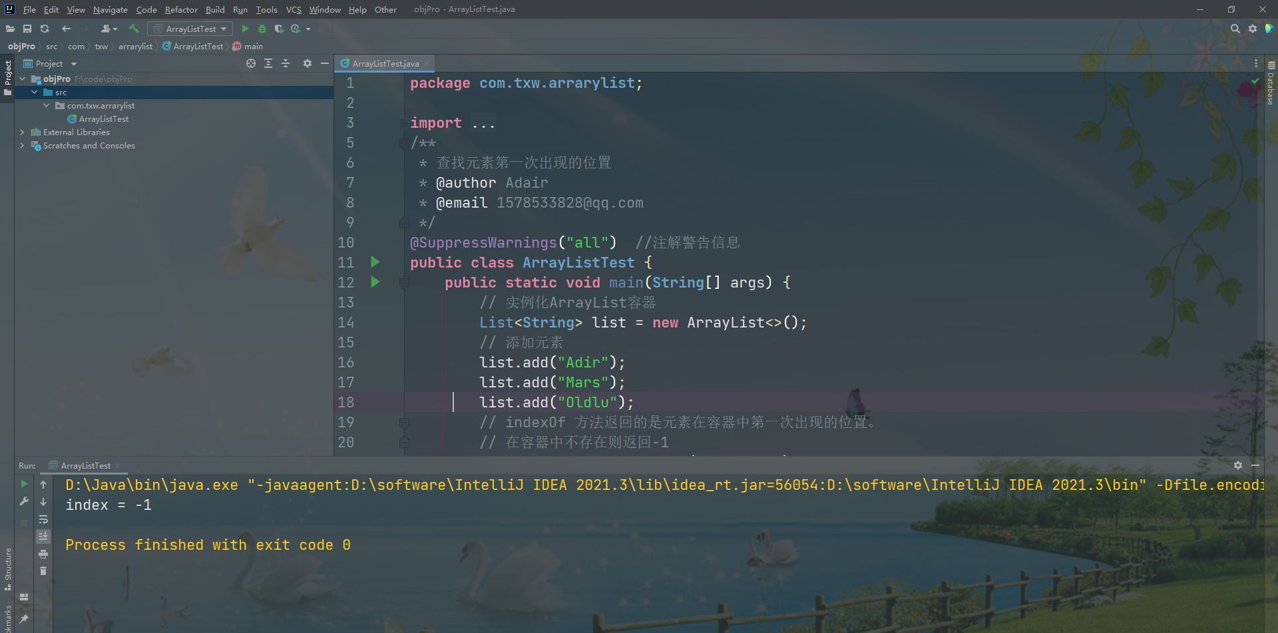1278x633 pixels.
Task: Open the ArrayListTest run configuration dropdown
Action: tap(190, 29)
